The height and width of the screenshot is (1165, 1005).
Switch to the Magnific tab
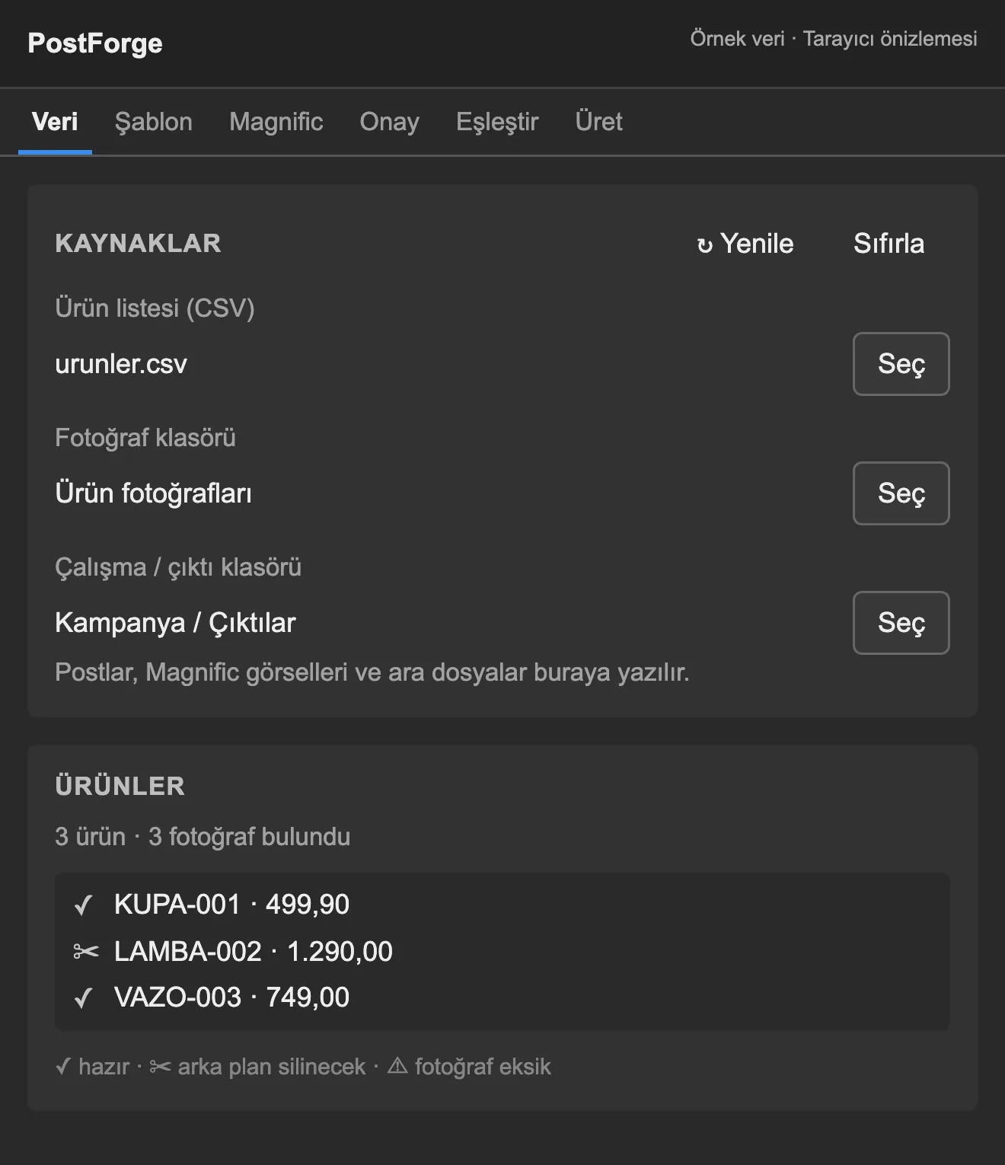[x=276, y=122]
